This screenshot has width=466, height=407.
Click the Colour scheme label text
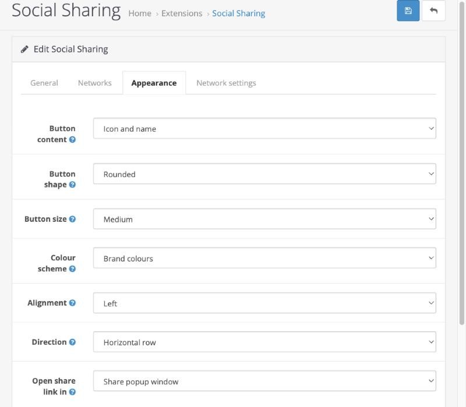coord(57,263)
